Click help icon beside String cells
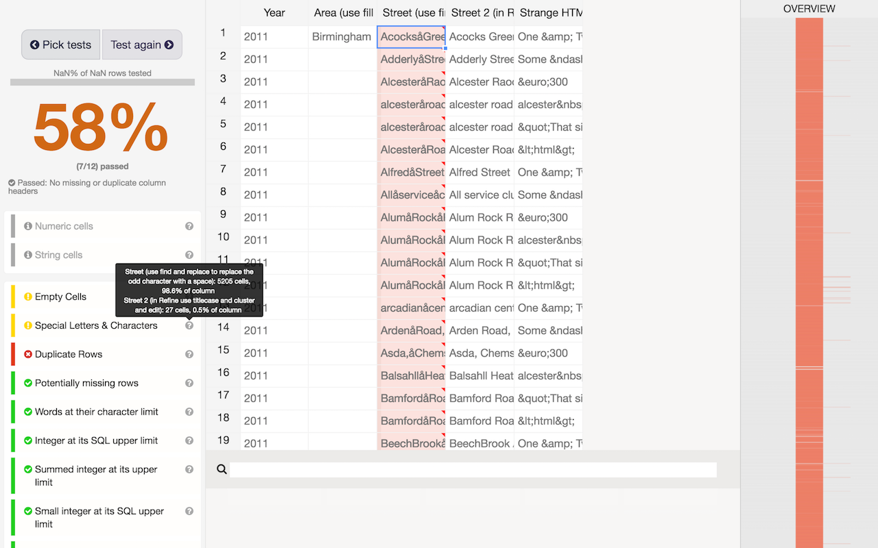 189,255
